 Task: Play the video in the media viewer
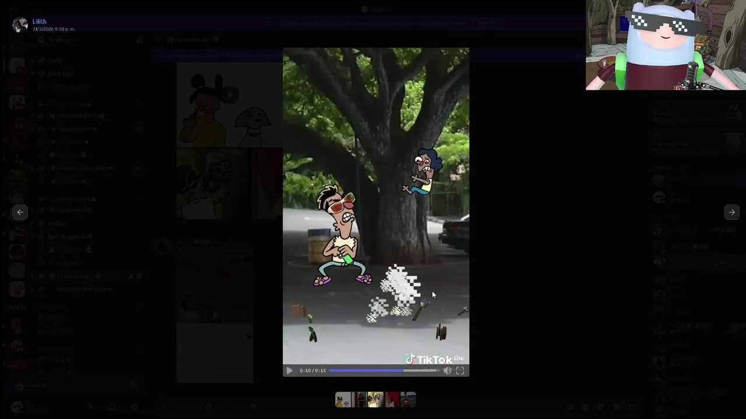tap(289, 371)
